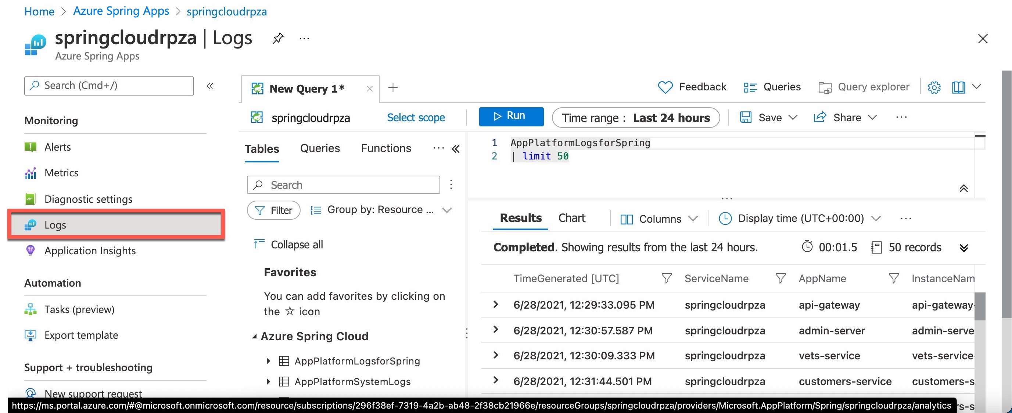Open the settings gear on query toolbar
Screen dimensions: 1012x413
pos(934,87)
